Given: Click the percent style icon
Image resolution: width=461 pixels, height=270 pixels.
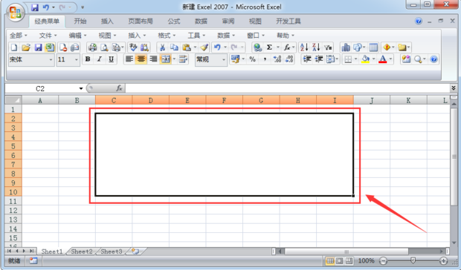Looking at the screenshot, I should (252, 59).
